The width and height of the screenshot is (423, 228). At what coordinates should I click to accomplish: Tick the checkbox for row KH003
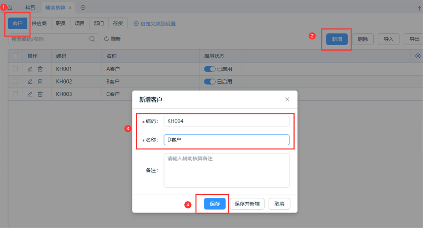click(x=16, y=94)
